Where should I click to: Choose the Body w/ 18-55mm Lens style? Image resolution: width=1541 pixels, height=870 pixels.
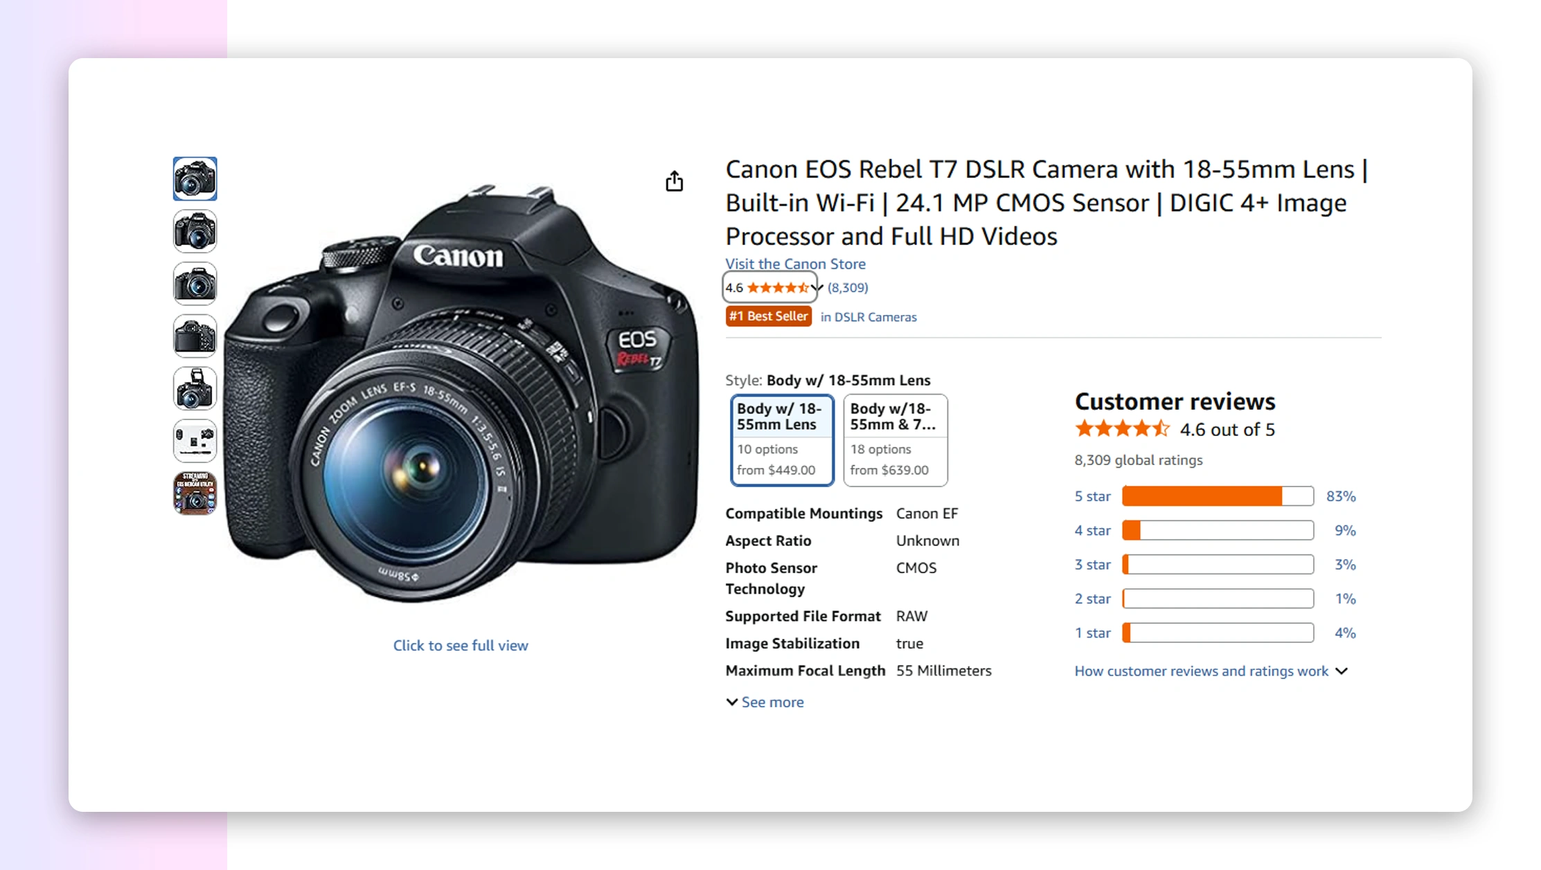click(782, 439)
